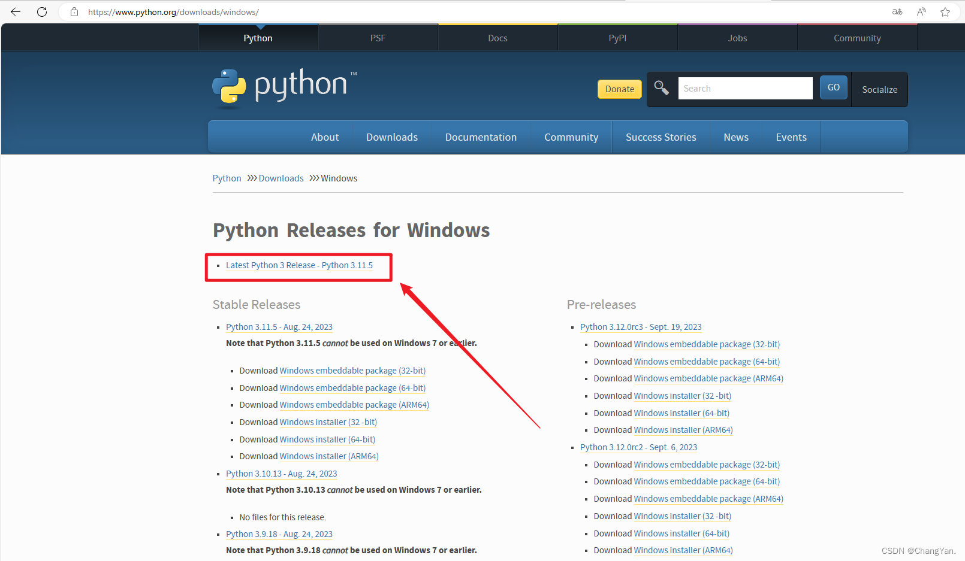The width and height of the screenshot is (965, 561).
Task: Click the magnifying glass search icon
Action: tap(661, 88)
